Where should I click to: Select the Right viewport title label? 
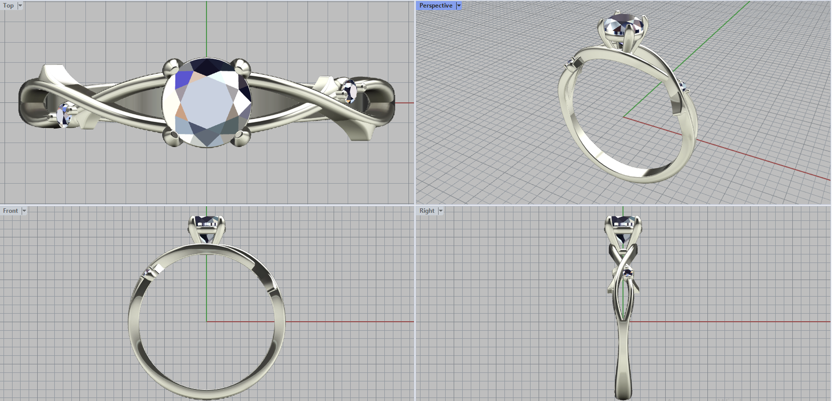(x=427, y=211)
